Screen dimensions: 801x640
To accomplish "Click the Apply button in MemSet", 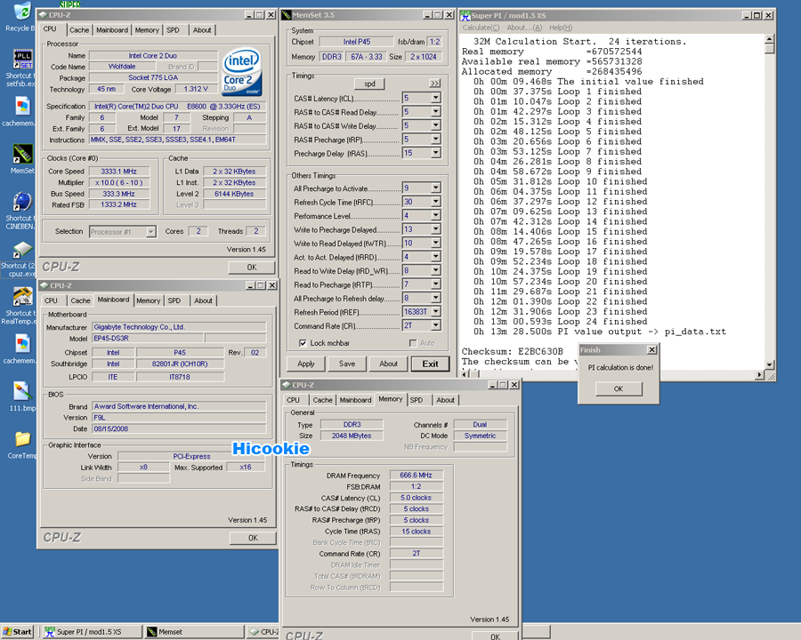I will click(x=305, y=364).
